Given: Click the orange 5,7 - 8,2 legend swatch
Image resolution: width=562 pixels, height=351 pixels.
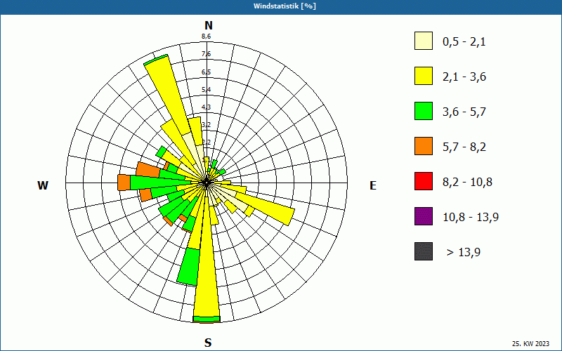Looking at the screenshot, I should (424, 146).
